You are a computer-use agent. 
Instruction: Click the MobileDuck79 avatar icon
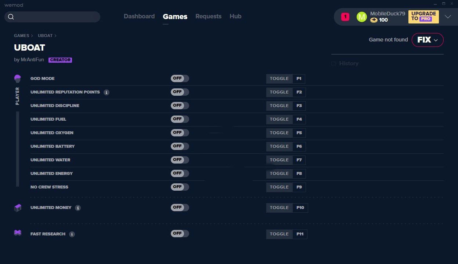point(361,16)
